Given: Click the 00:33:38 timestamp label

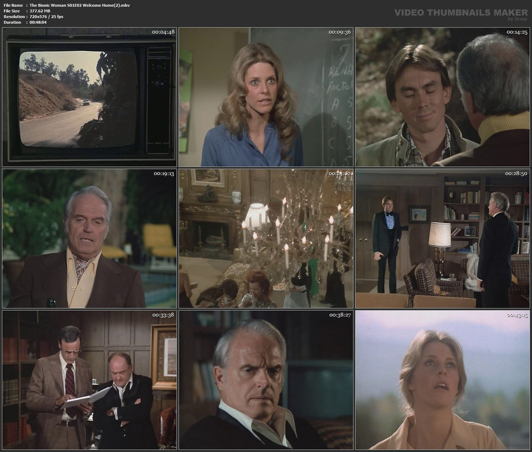Looking at the screenshot, I should pyautogui.click(x=163, y=315).
